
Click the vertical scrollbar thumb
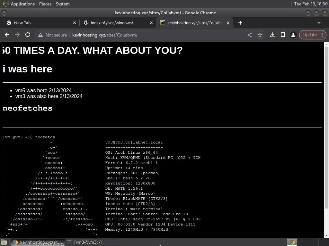(x=326, y=127)
